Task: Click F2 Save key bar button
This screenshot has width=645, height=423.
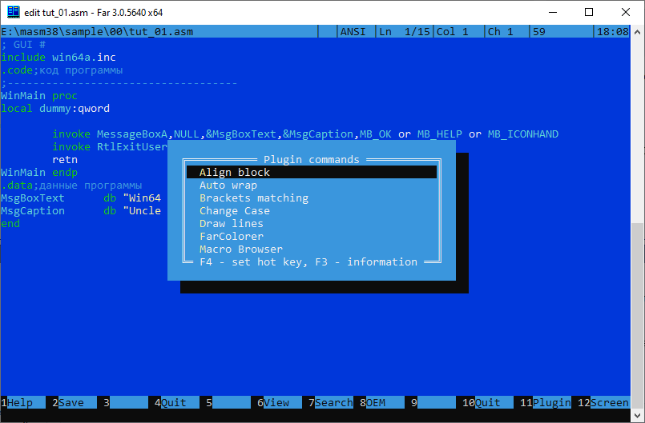Action: (x=71, y=403)
